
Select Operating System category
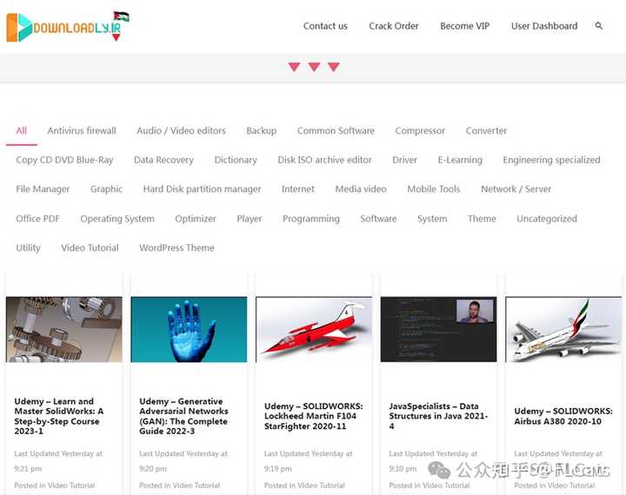pos(117,219)
